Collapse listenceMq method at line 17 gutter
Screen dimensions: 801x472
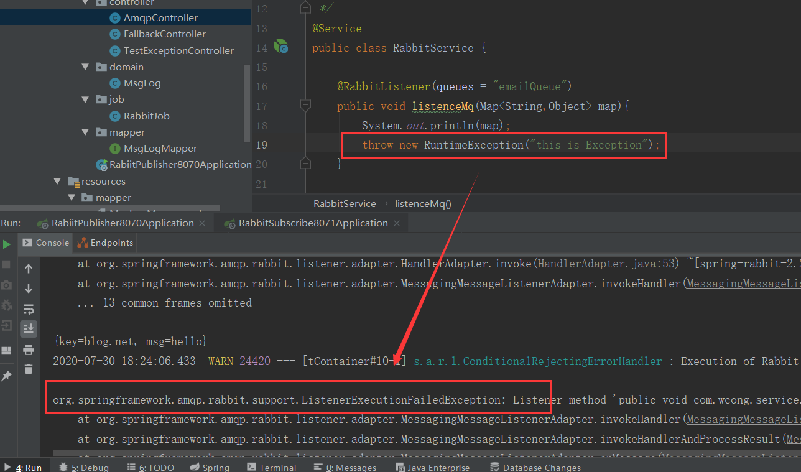click(x=305, y=106)
